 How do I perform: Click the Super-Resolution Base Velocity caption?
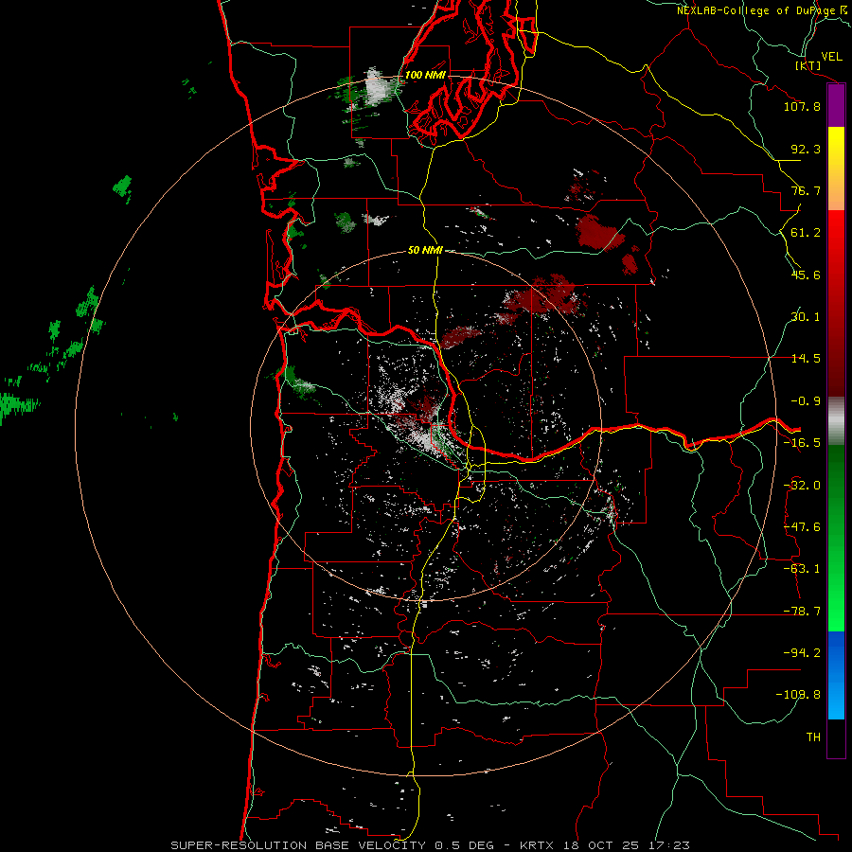[431, 845]
